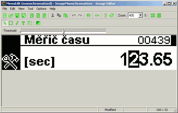Viewport: 178px width, 113px height.
Task: Select the arrow pointer tool
Action: [x=5, y=23]
